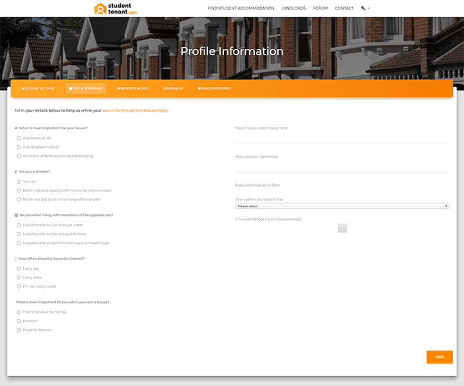Pick 'Price and value for money'
The width and height of the screenshot is (464, 386).
19,312
